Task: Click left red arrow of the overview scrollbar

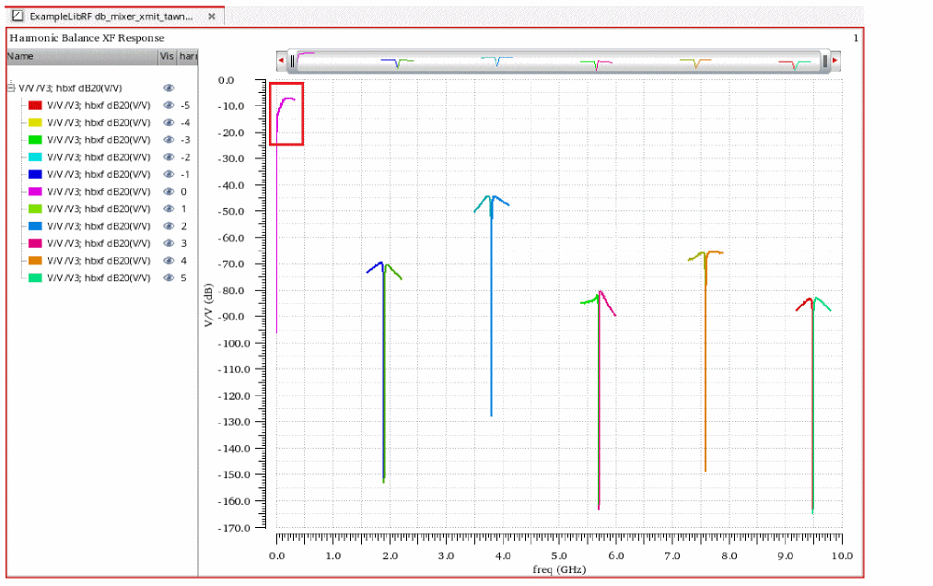Action: click(281, 61)
